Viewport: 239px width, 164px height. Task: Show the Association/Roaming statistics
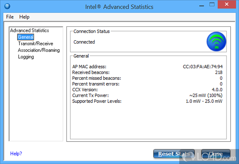tap(39, 50)
